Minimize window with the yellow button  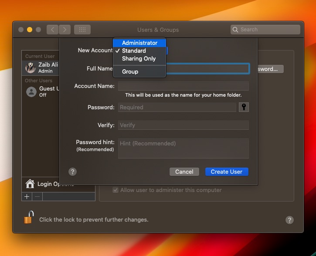tap(30, 30)
